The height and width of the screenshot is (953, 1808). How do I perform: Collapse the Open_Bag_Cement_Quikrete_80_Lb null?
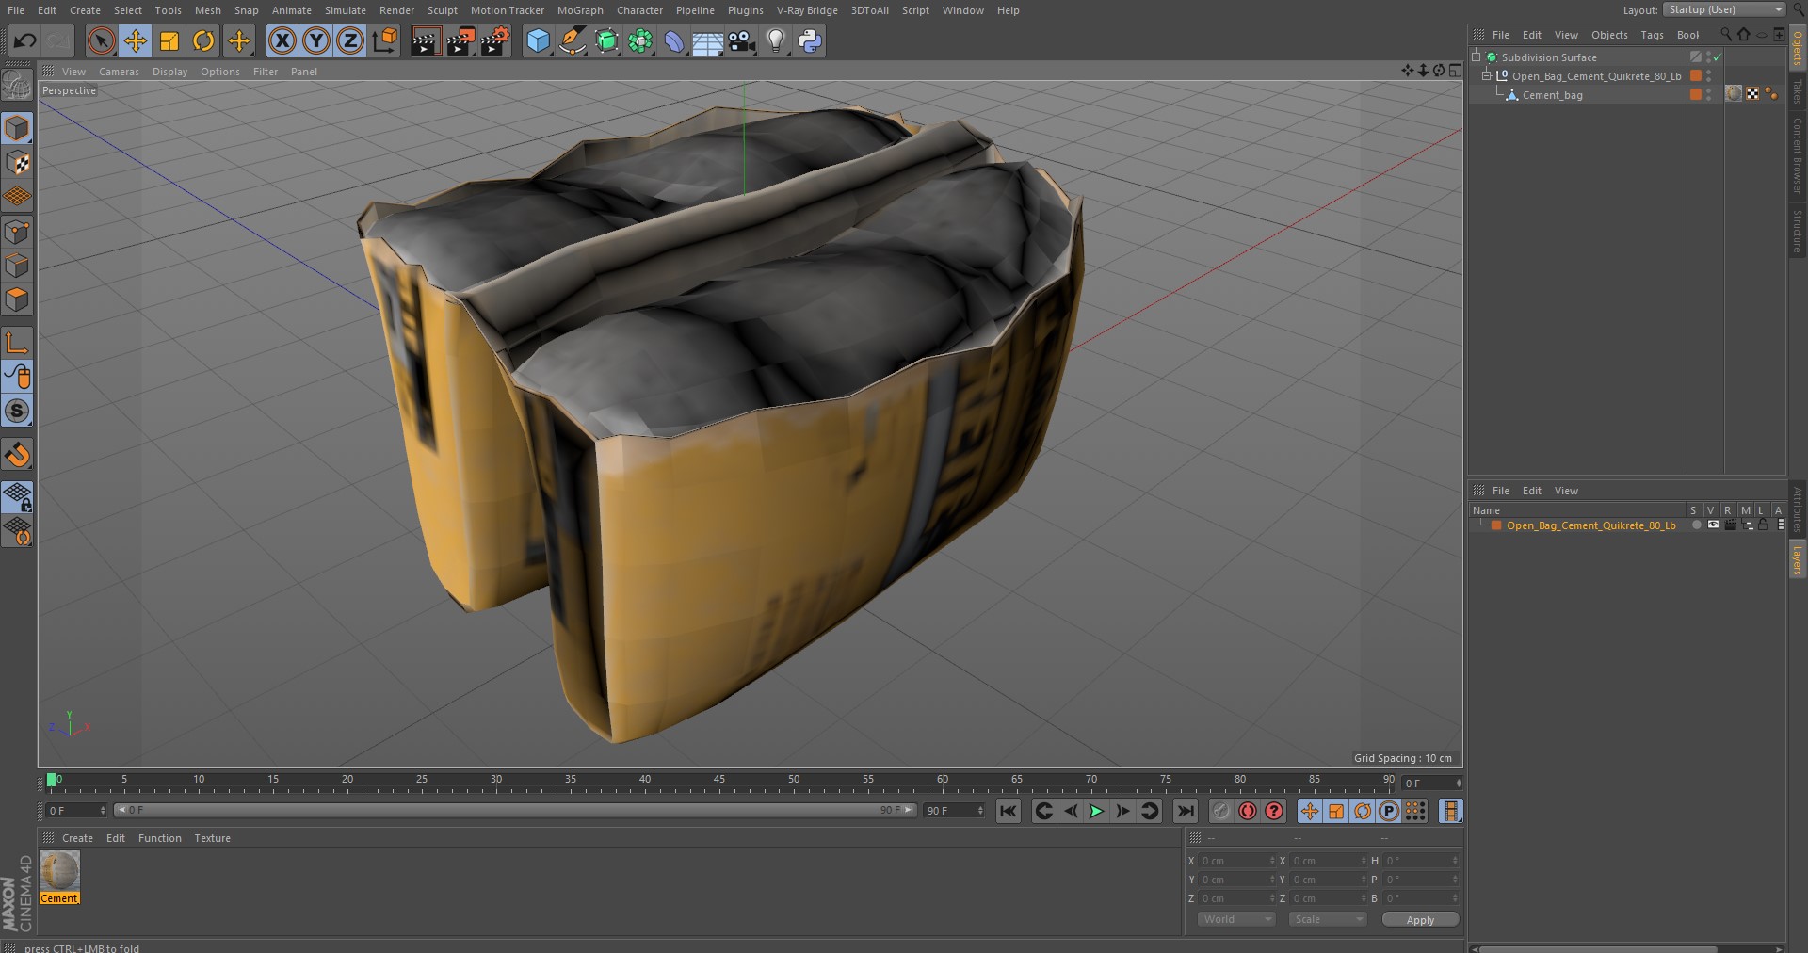point(1487,75)
